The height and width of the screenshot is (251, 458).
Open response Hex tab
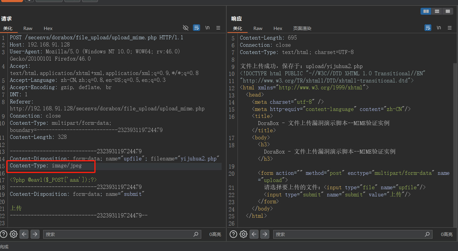point(278,28)
